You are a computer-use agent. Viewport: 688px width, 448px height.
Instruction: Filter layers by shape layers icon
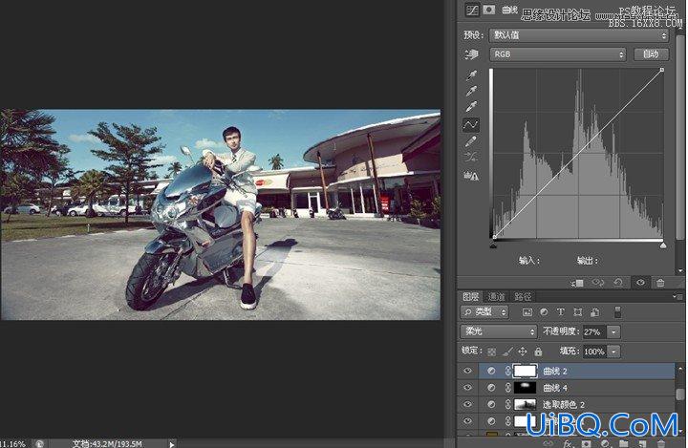tap(578, 312)
